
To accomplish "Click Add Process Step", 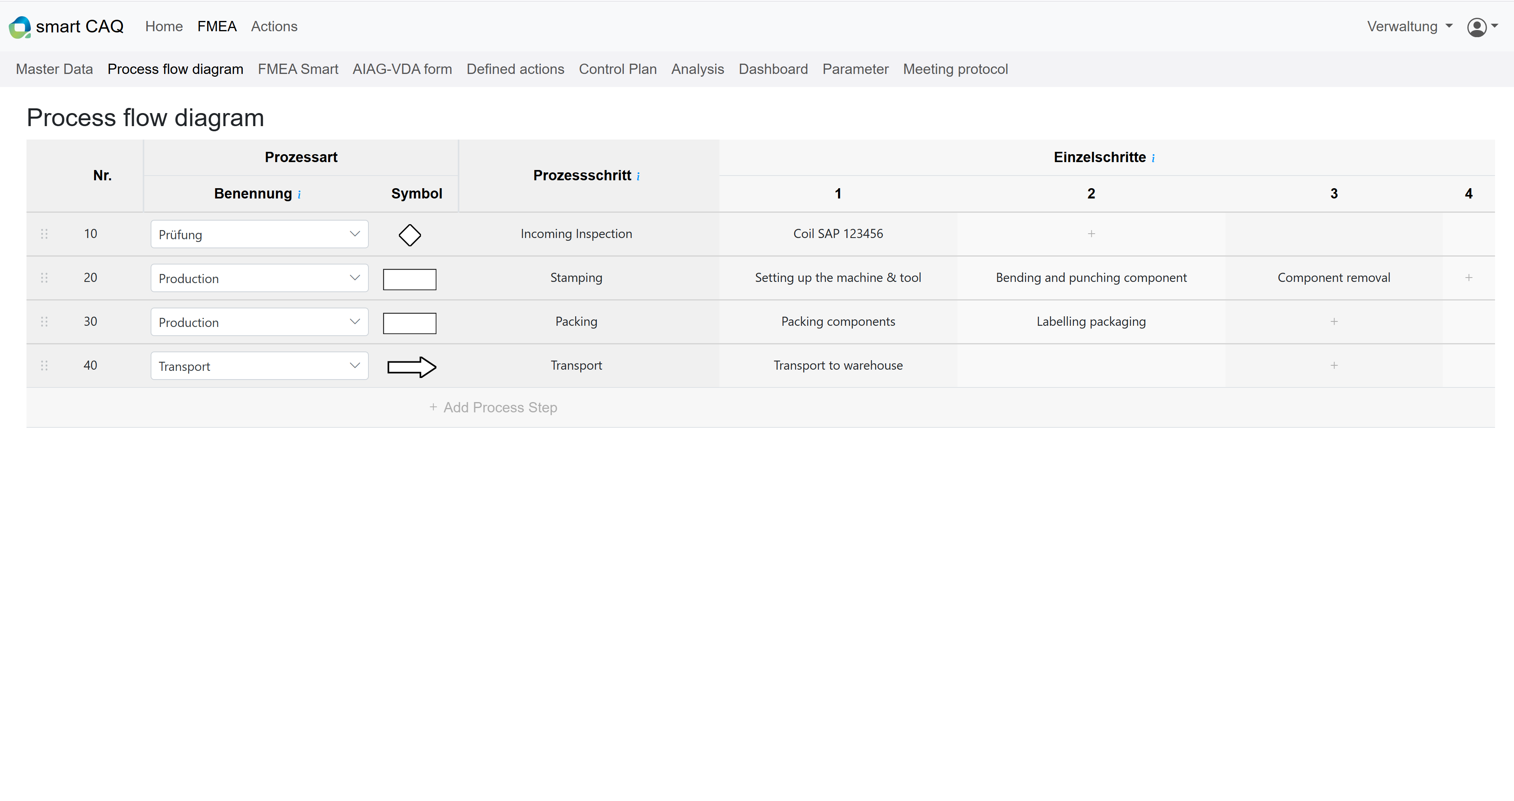I will click(x=493, y=407).
